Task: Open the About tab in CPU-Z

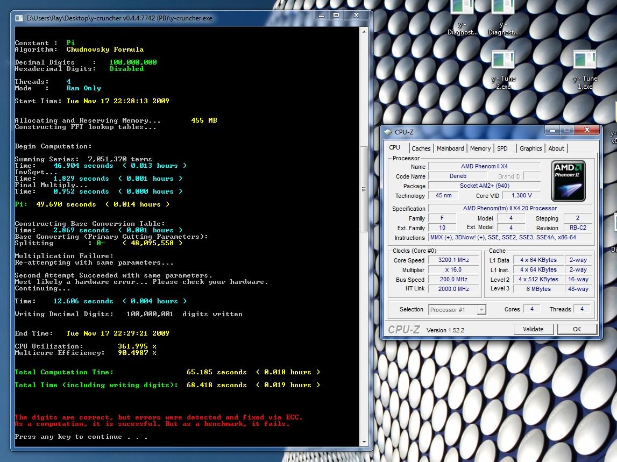Action: (556, 148)
